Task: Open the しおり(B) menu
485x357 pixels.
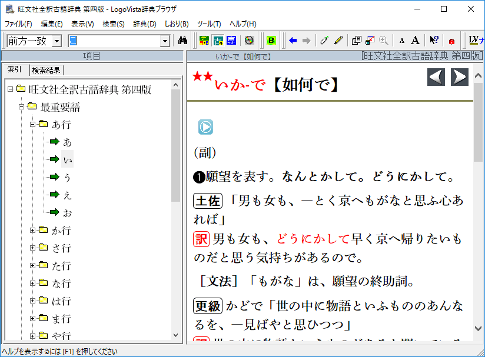Action: (x=177, y=24)
